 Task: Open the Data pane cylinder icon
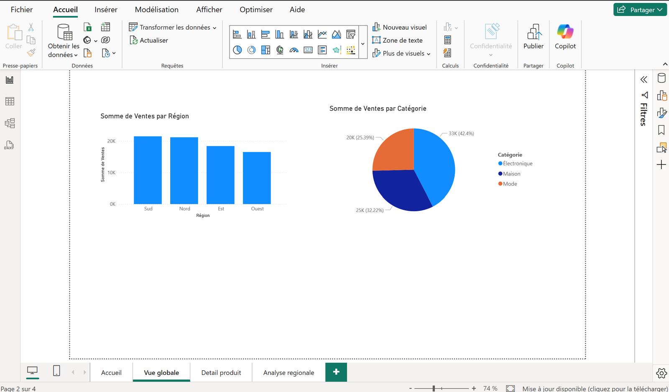(661, 78)
